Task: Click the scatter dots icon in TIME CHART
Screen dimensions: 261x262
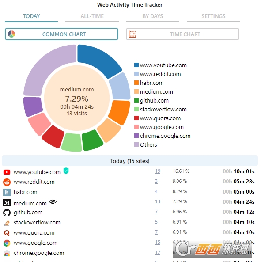Action: (132, 34)
